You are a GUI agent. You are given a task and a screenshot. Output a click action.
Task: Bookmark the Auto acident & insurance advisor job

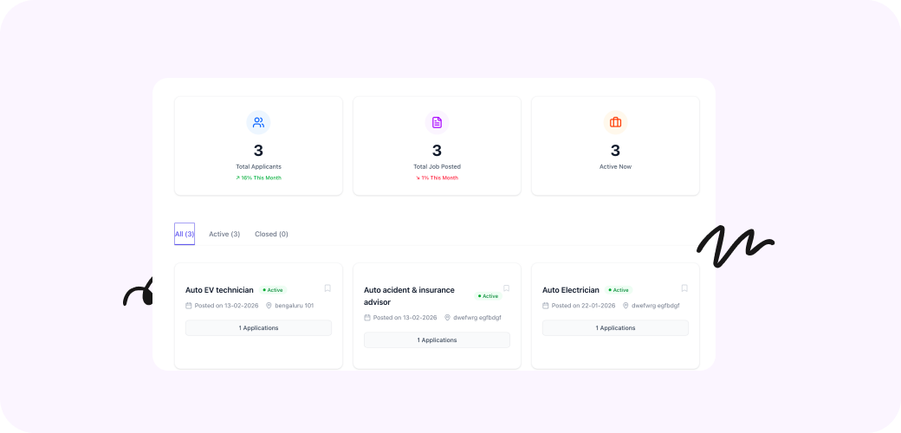tap(506, 288)
